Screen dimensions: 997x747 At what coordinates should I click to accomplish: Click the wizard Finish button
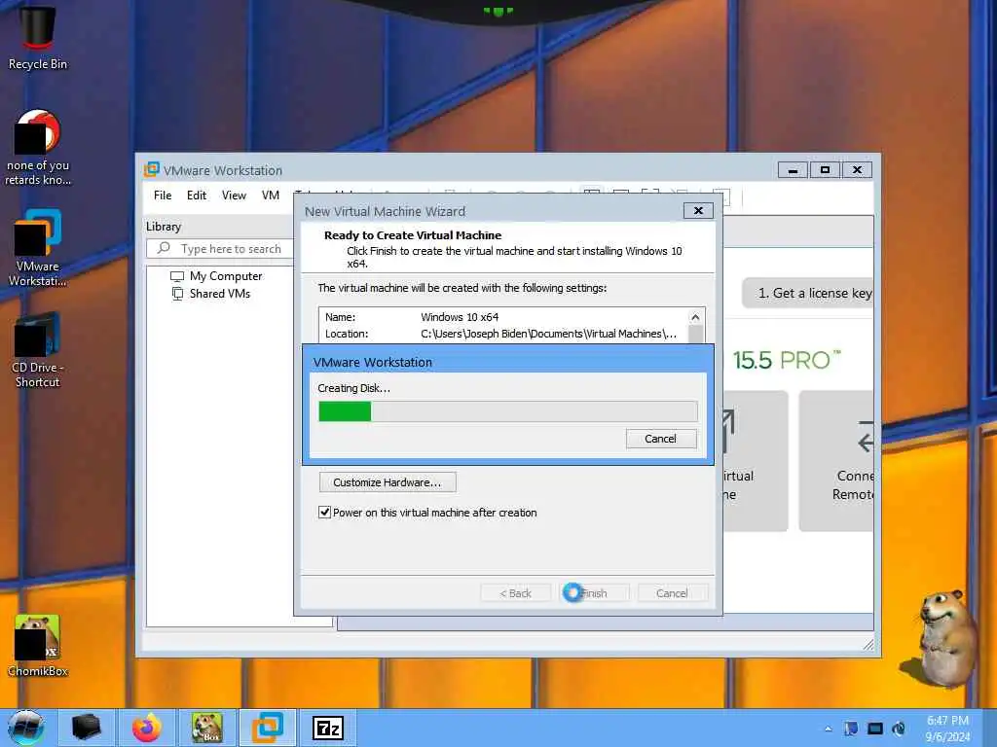coord(594,593)
